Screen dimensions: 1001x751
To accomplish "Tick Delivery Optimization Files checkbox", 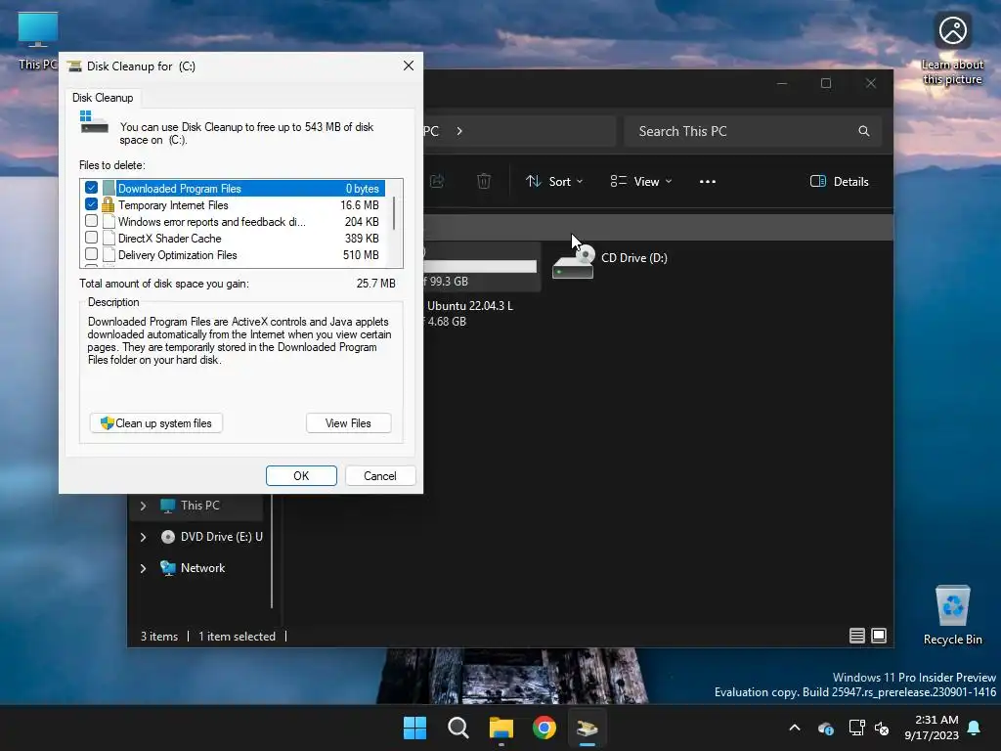I will 91,254.
